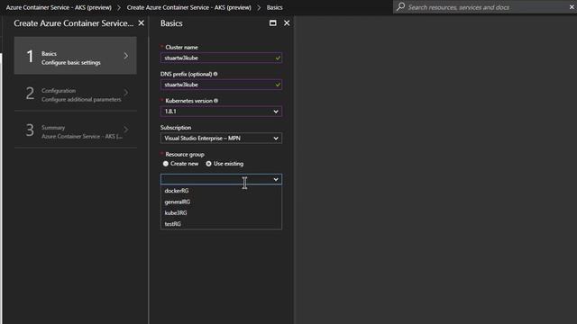Select the Create new resource group option
577x324 pixels.
166,164
